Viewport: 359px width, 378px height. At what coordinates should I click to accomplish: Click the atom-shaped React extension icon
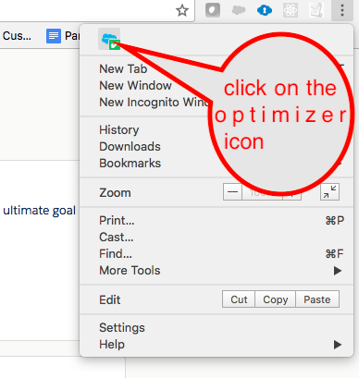pos(291,10)
